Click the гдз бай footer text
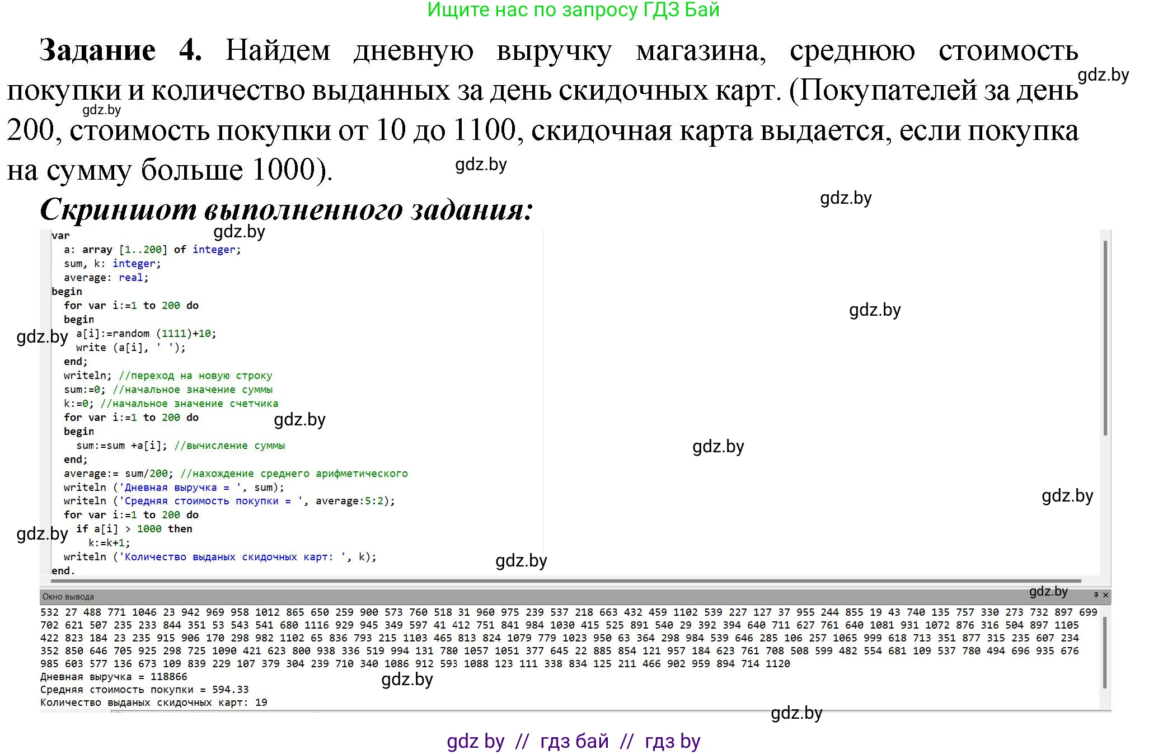Viewport: 1149px width, 754px height. tap(573, 741)
